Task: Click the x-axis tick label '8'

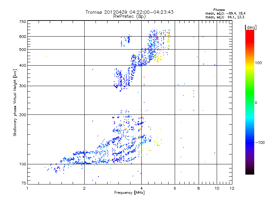Action: (199, 188)
